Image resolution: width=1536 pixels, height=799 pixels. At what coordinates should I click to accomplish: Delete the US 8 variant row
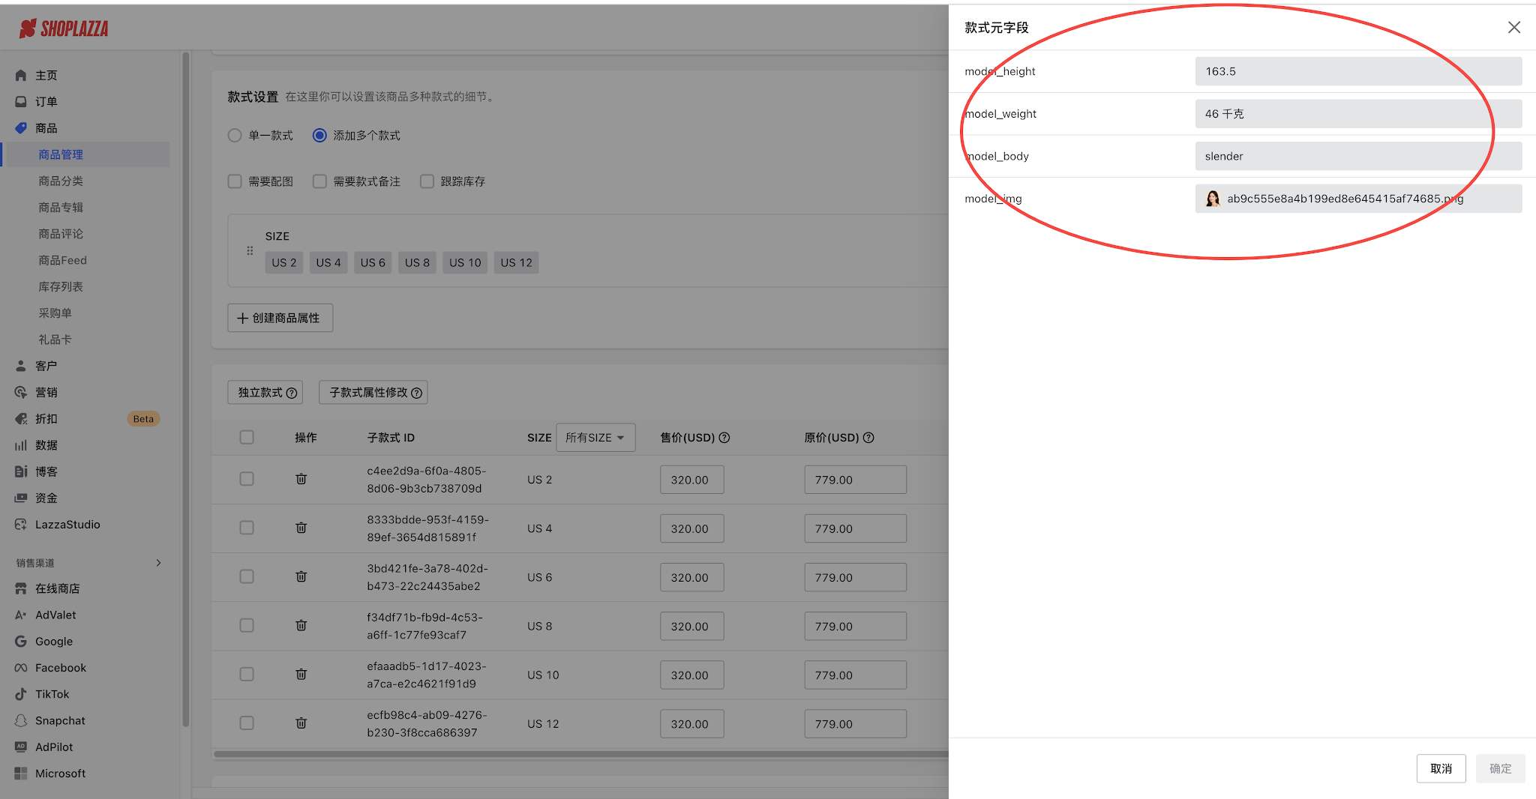(301, 625)
